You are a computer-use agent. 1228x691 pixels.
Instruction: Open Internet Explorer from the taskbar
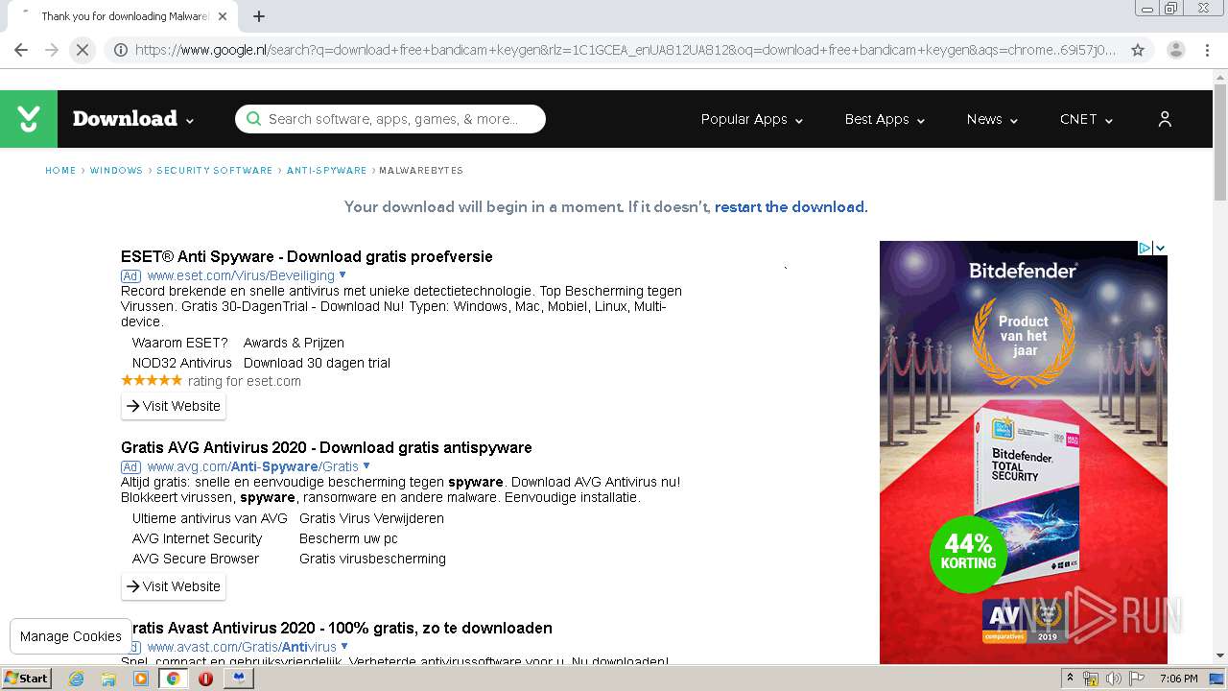click(x=76, y=679)
